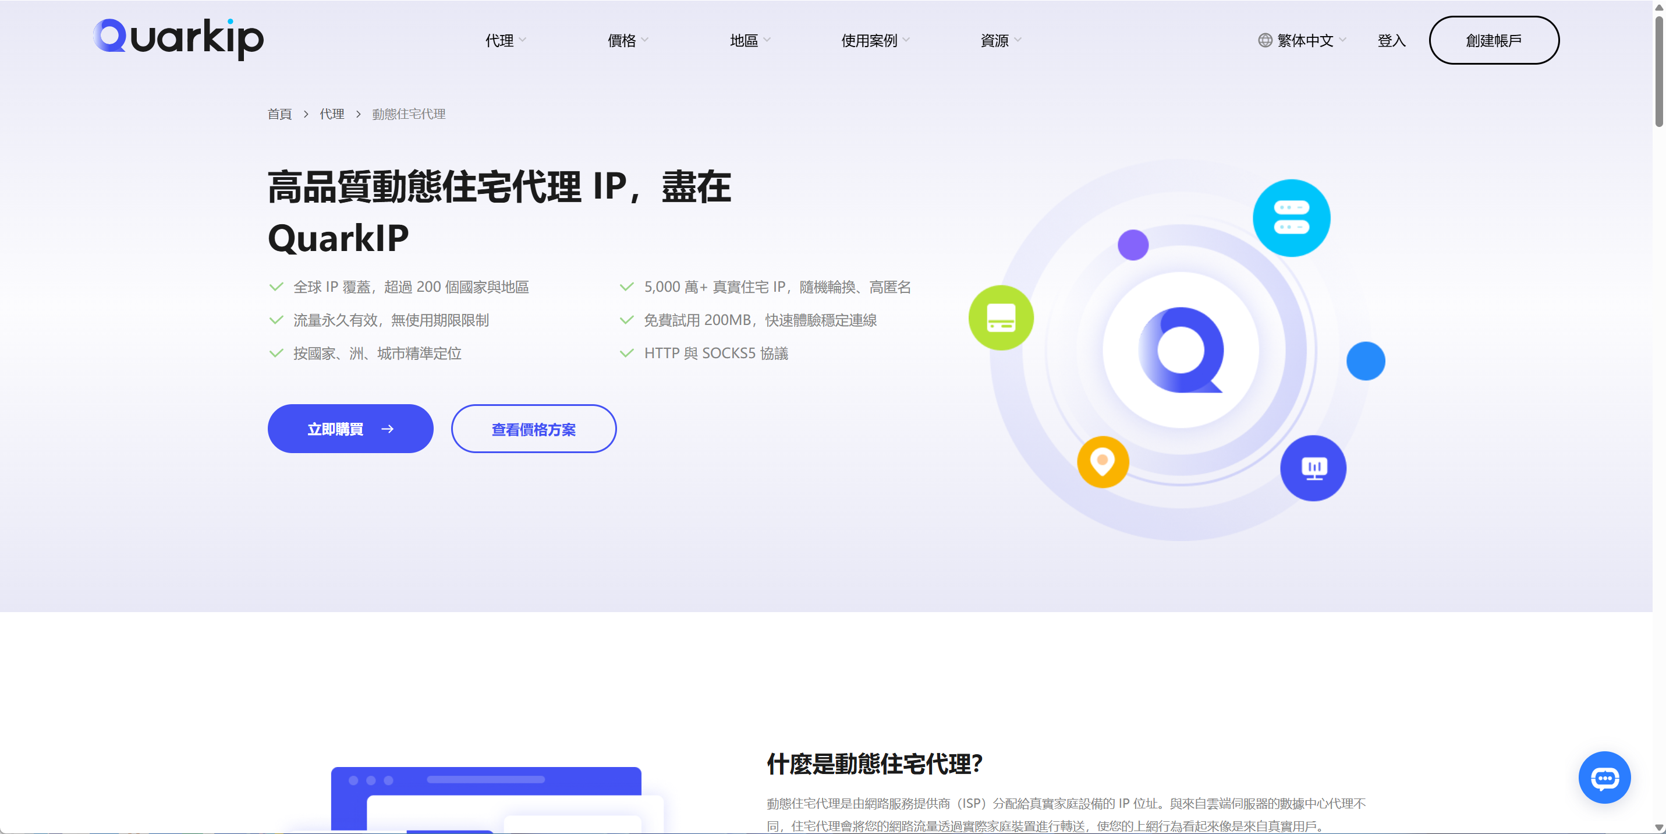This screenshot has width=1666, height=834.
Task: Click the cyan server icon in illustration
Action: (1291, 217)
